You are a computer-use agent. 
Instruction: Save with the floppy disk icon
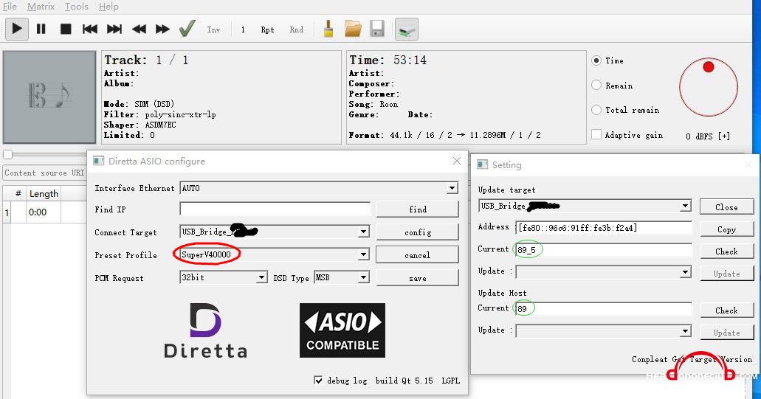(x=377, y=29)
